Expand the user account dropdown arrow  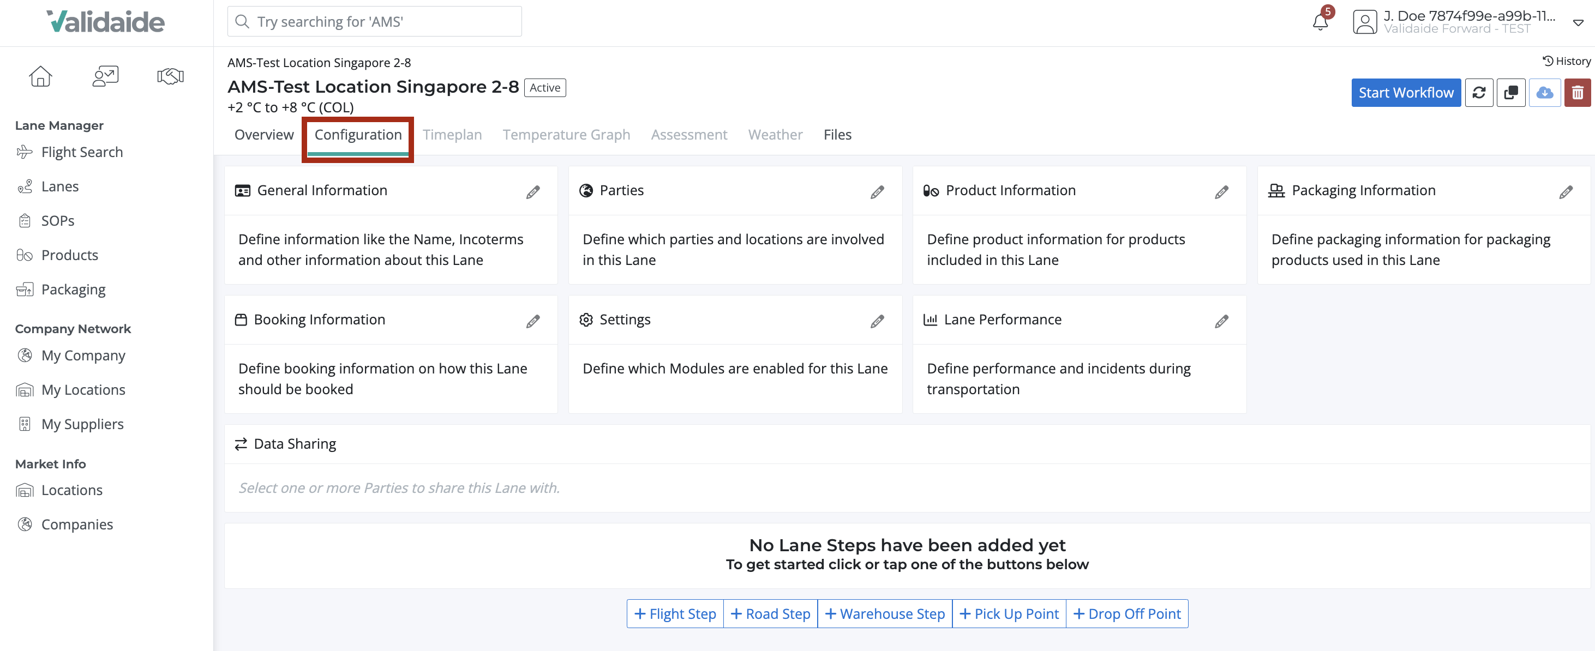pos(1578,23)
